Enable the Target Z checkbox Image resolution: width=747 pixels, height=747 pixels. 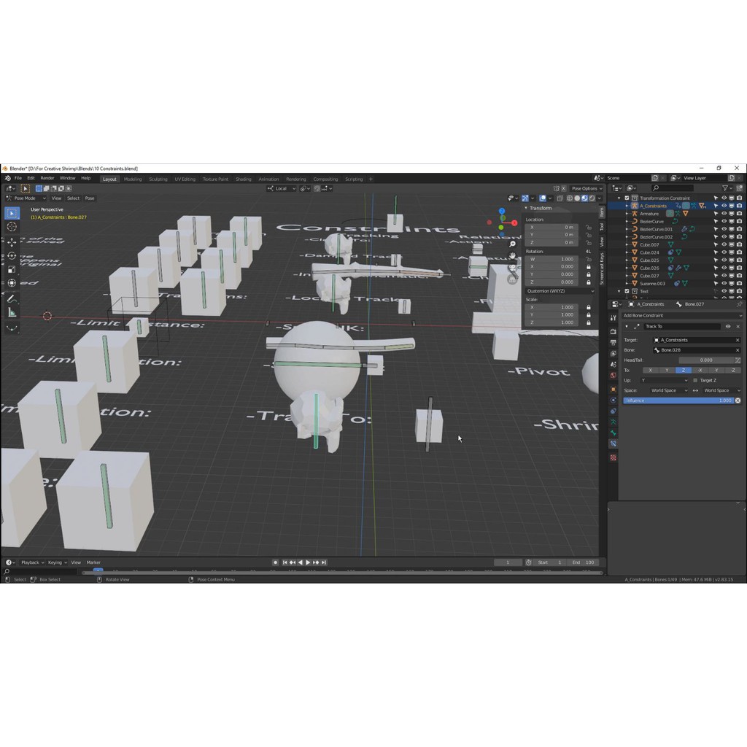[x=695, y=380]
